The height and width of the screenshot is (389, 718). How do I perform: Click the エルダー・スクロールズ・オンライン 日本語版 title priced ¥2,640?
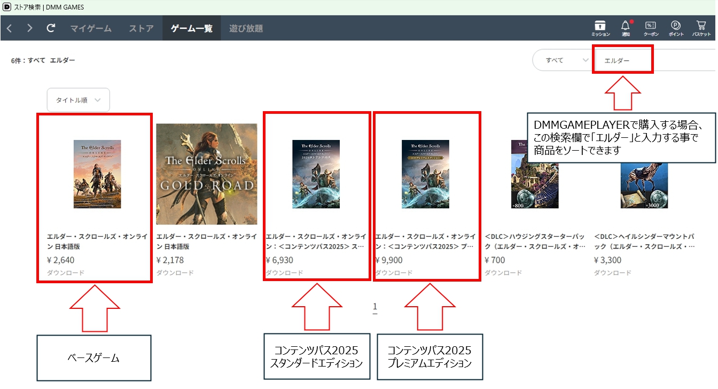(97, 242)
